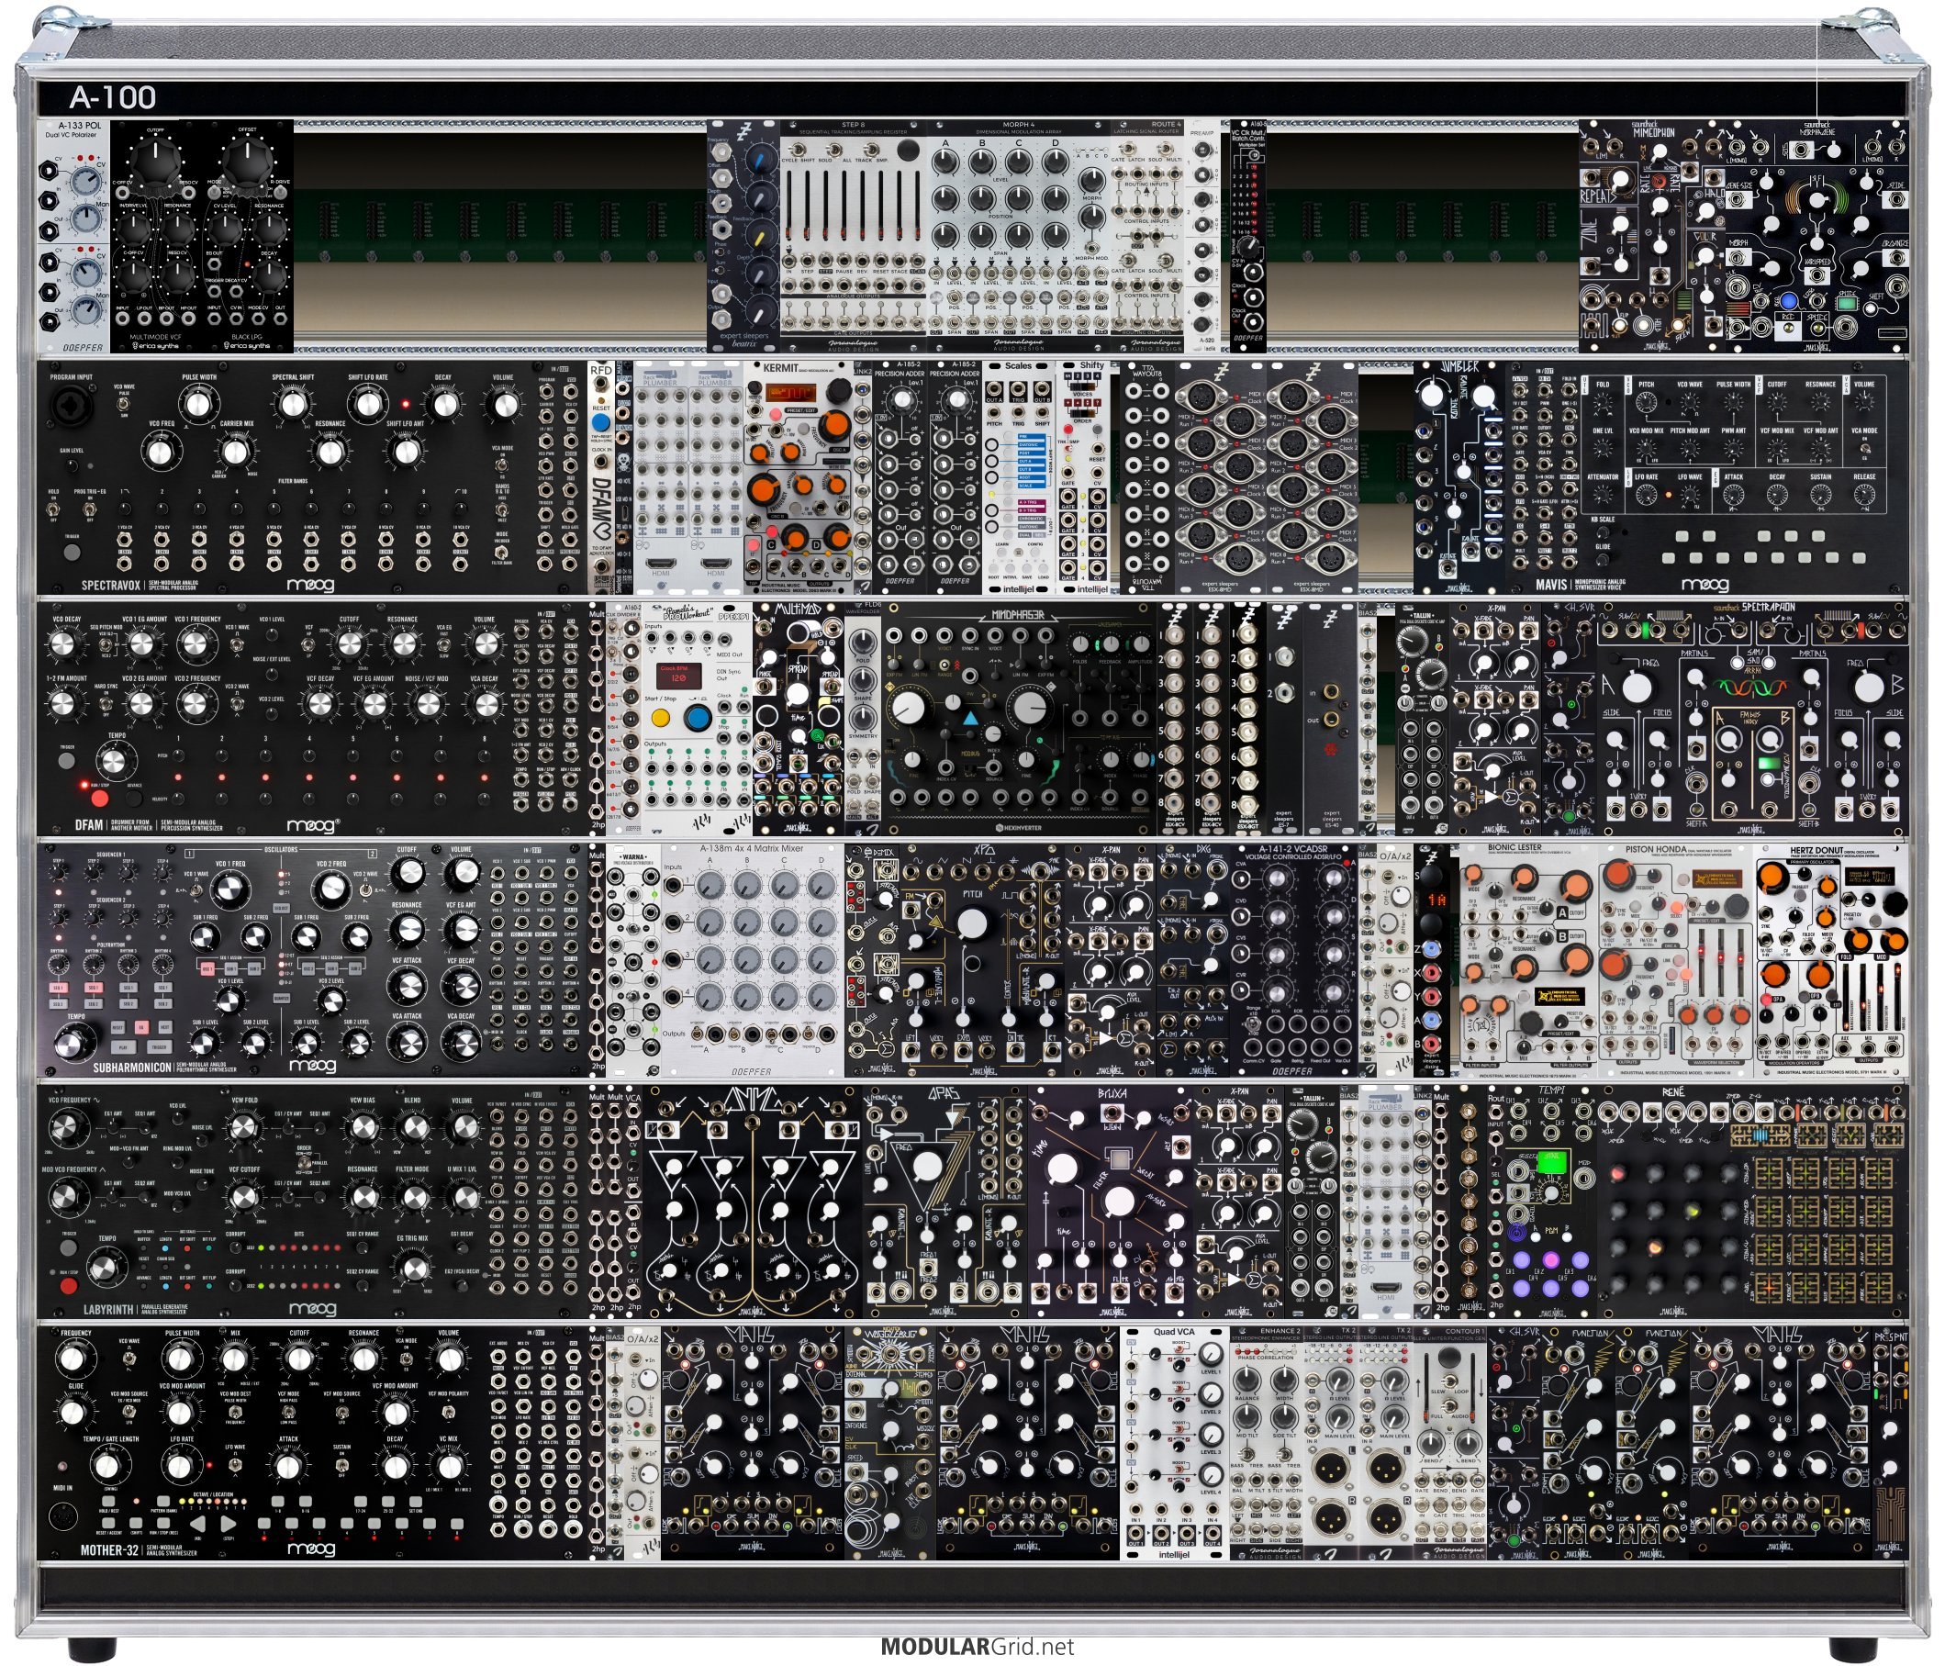This screenshot has width=1956, height=1666.
Task: Select the Mimeophon module
Action: (x=1653, y=237)
